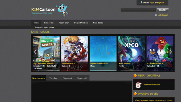Click the Register for MORE options text
Screen dimensions: 181x102
[x=44, y=27]
